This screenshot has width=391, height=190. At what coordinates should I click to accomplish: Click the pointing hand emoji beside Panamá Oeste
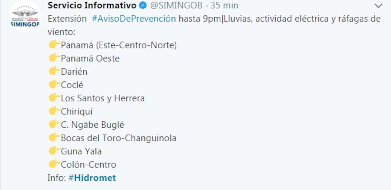(x=54, y=58)
